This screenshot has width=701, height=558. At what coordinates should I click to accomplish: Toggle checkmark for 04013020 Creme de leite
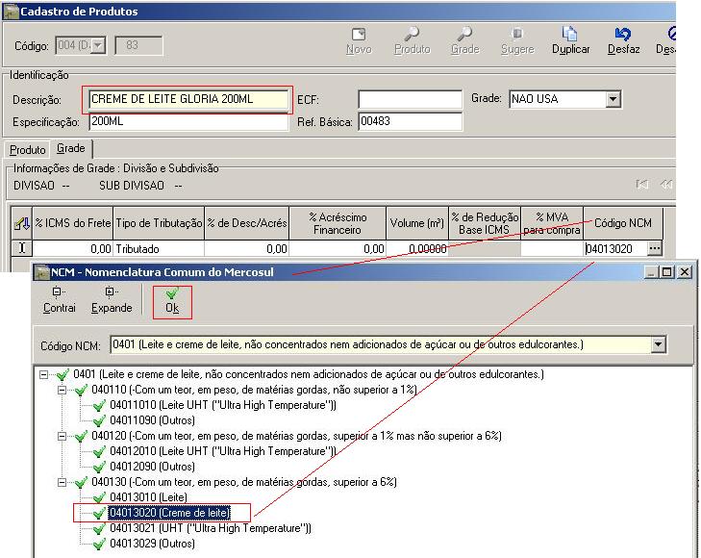(99, 513)
